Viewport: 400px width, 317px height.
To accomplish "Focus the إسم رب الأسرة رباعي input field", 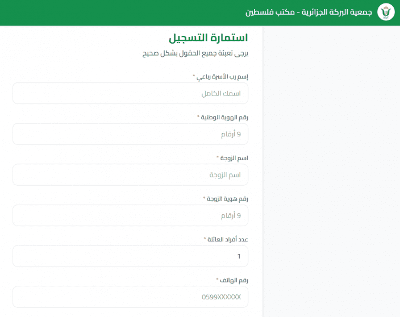I will [x=130, y=93].
